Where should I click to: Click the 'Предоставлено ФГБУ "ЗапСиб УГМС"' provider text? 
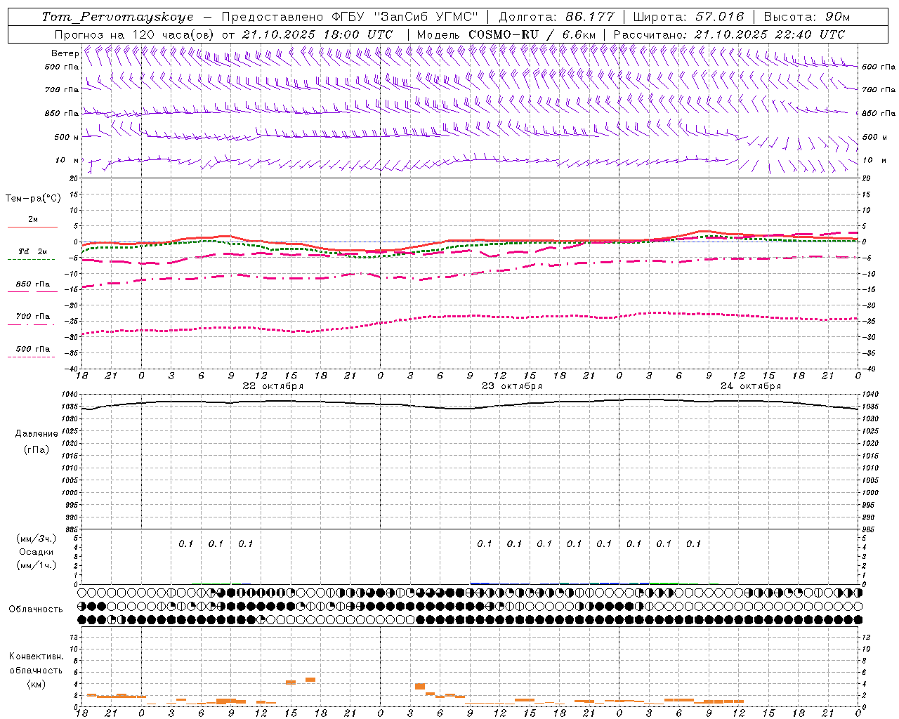(350, 17)
